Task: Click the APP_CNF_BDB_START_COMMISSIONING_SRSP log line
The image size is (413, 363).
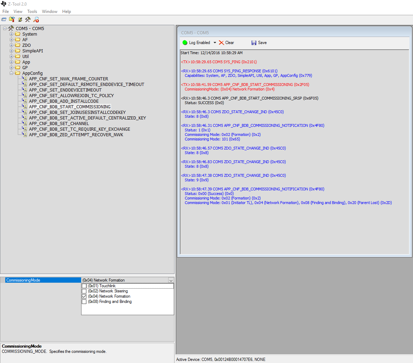Action: [x=250, y=98]
